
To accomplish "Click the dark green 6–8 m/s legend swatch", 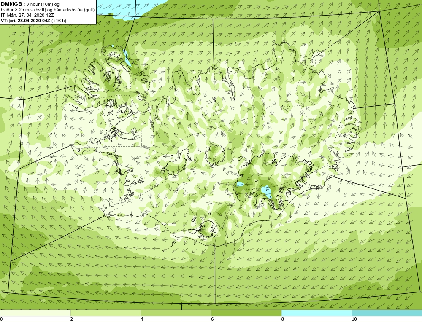I will pos(246,313).
